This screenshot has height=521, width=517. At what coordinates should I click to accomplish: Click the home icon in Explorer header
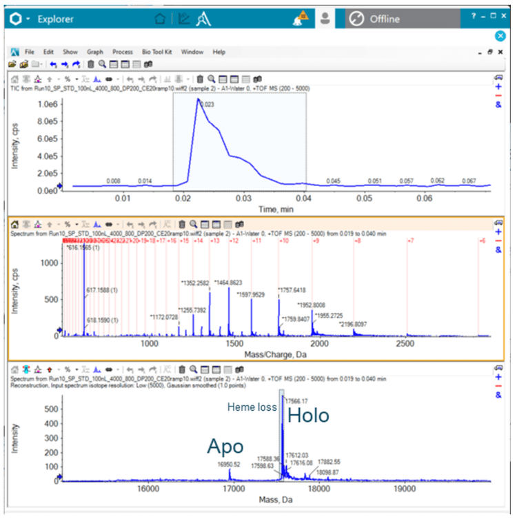click(x=160, y=19)
